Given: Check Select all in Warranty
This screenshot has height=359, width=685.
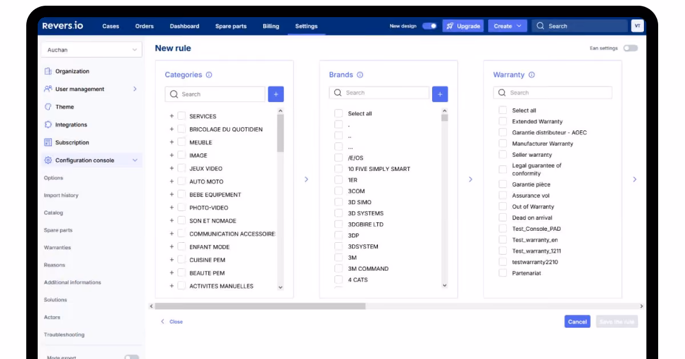Looking at the screenshot, I should tap(503, 110).
